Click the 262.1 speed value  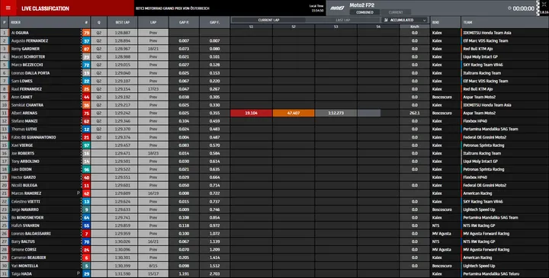(415, 113)
